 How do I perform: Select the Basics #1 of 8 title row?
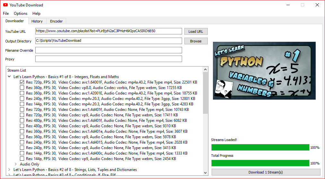pyautogui.click(x=66, y=77)
